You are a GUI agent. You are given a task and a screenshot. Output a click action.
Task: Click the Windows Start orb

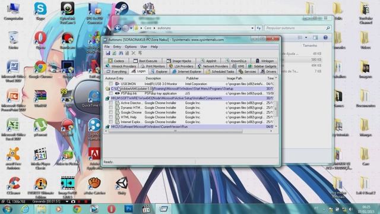point(7,209)
